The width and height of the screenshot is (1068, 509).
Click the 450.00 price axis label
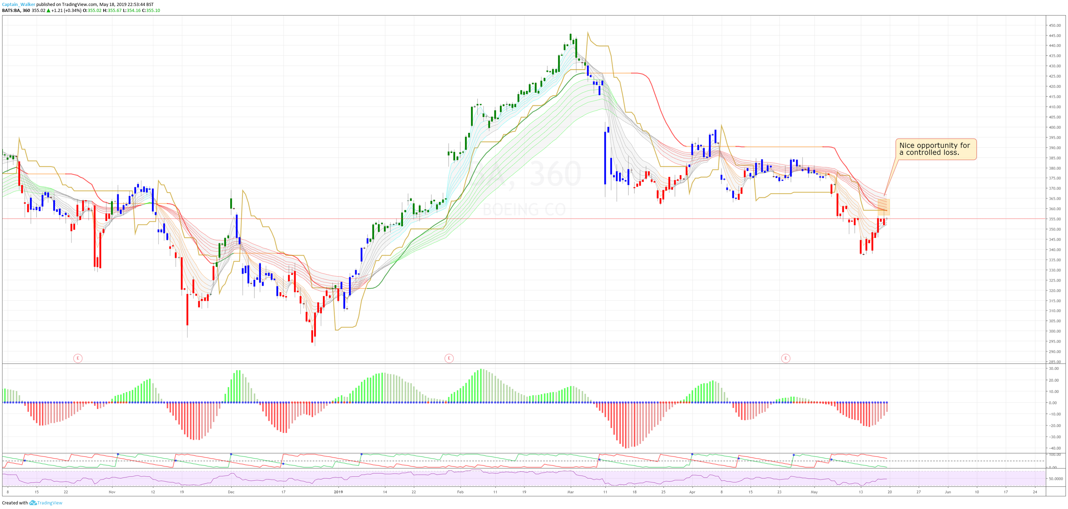point(1055,25)
